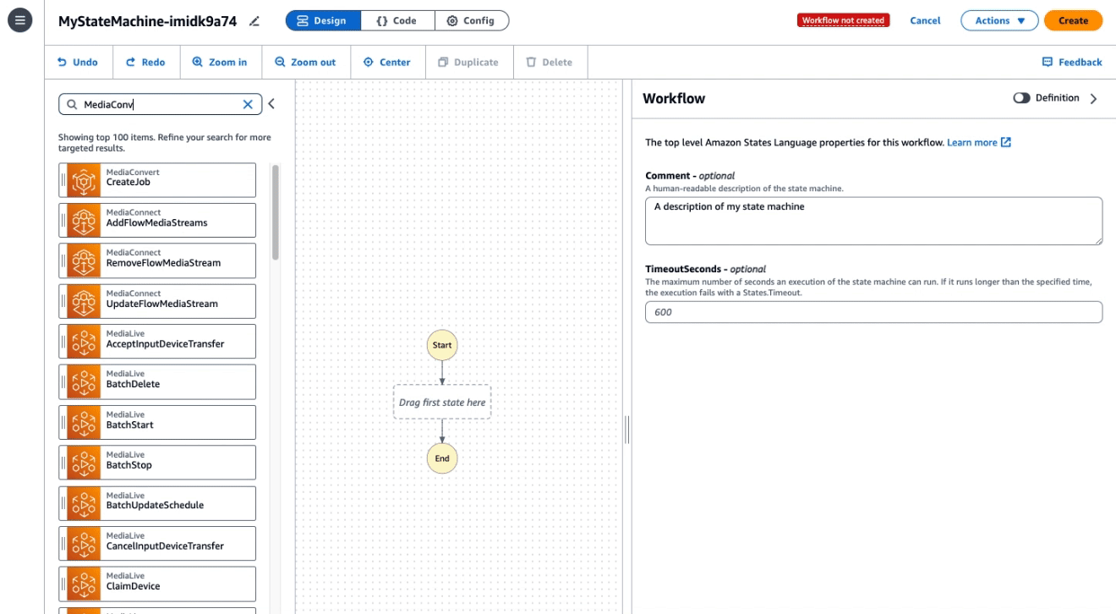Click the Delete toolbar button
The height and width of the screenshot is (614, 1116).
pyautogui.click(x=549, y=62)
